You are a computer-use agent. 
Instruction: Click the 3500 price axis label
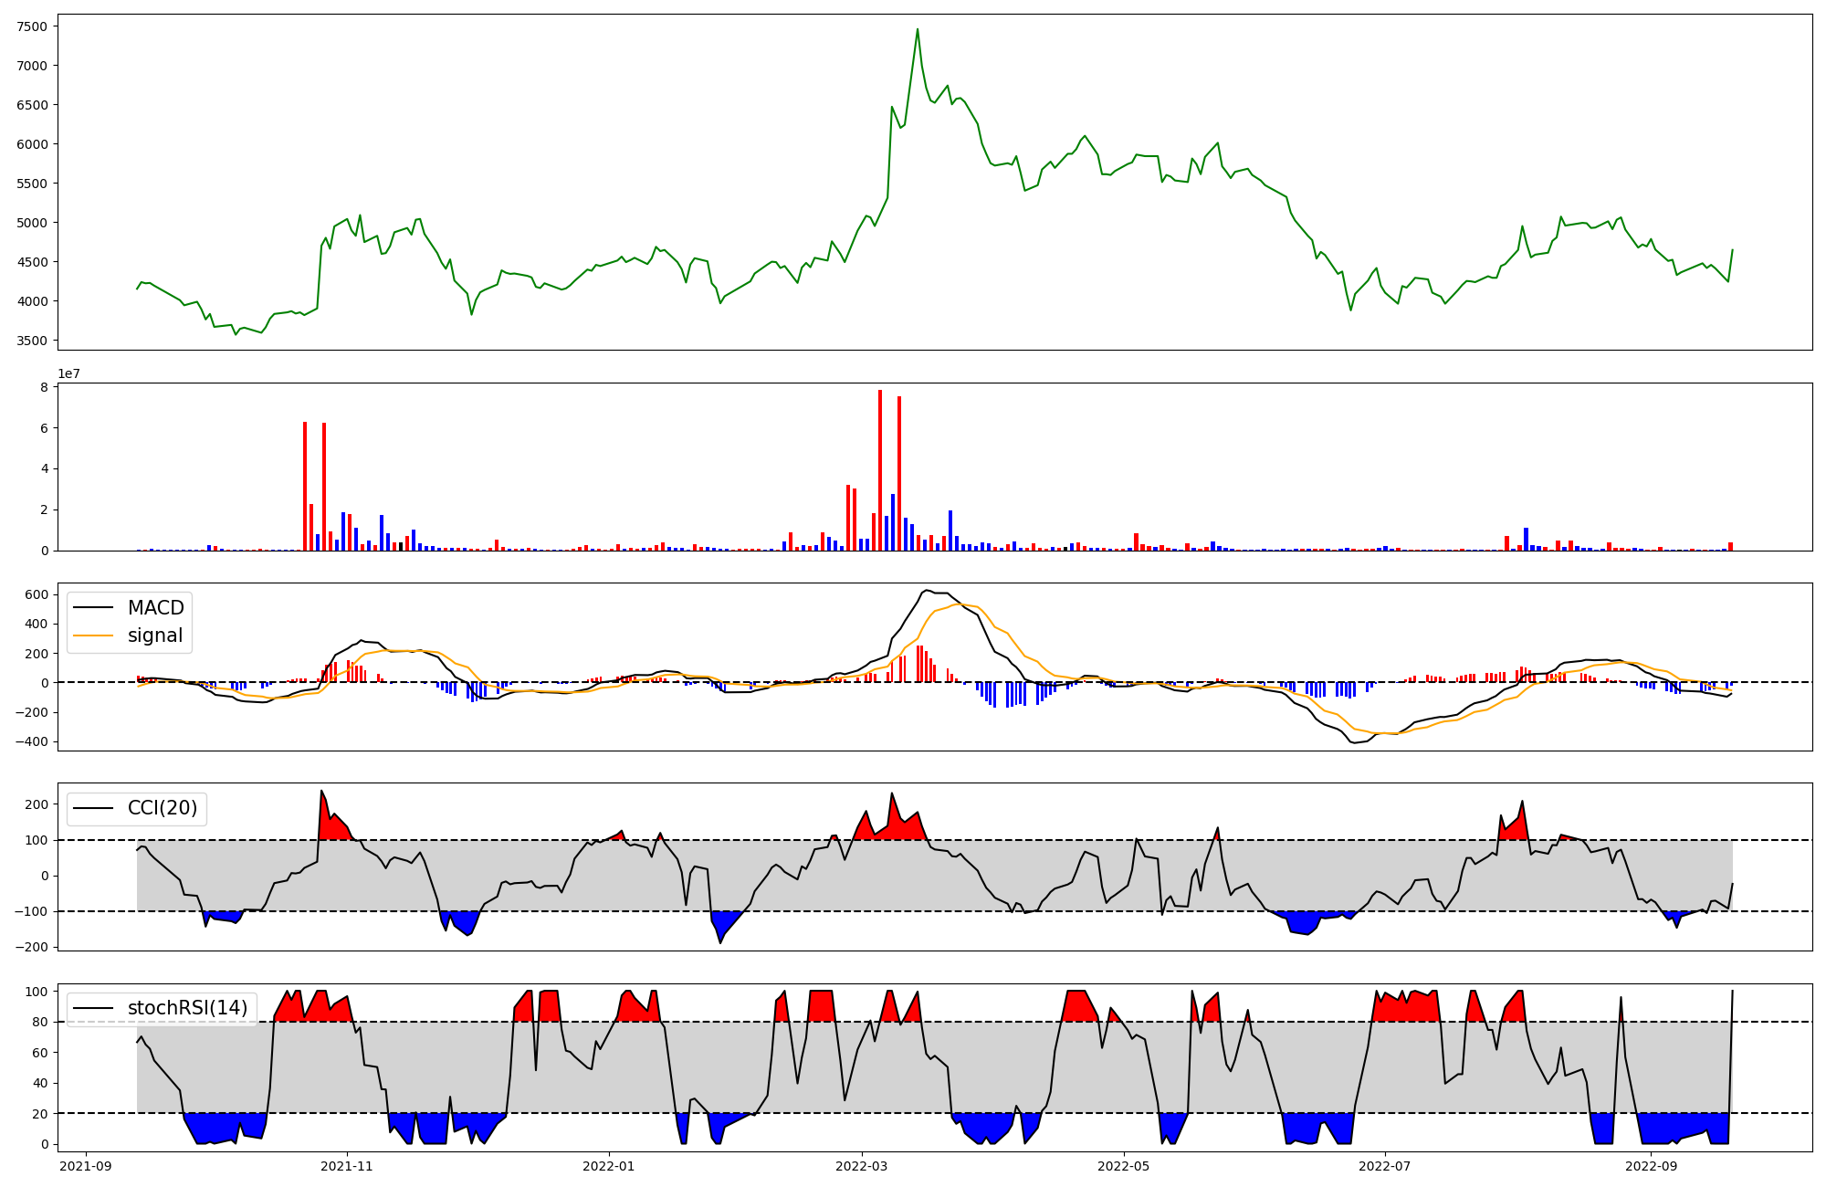33,341
